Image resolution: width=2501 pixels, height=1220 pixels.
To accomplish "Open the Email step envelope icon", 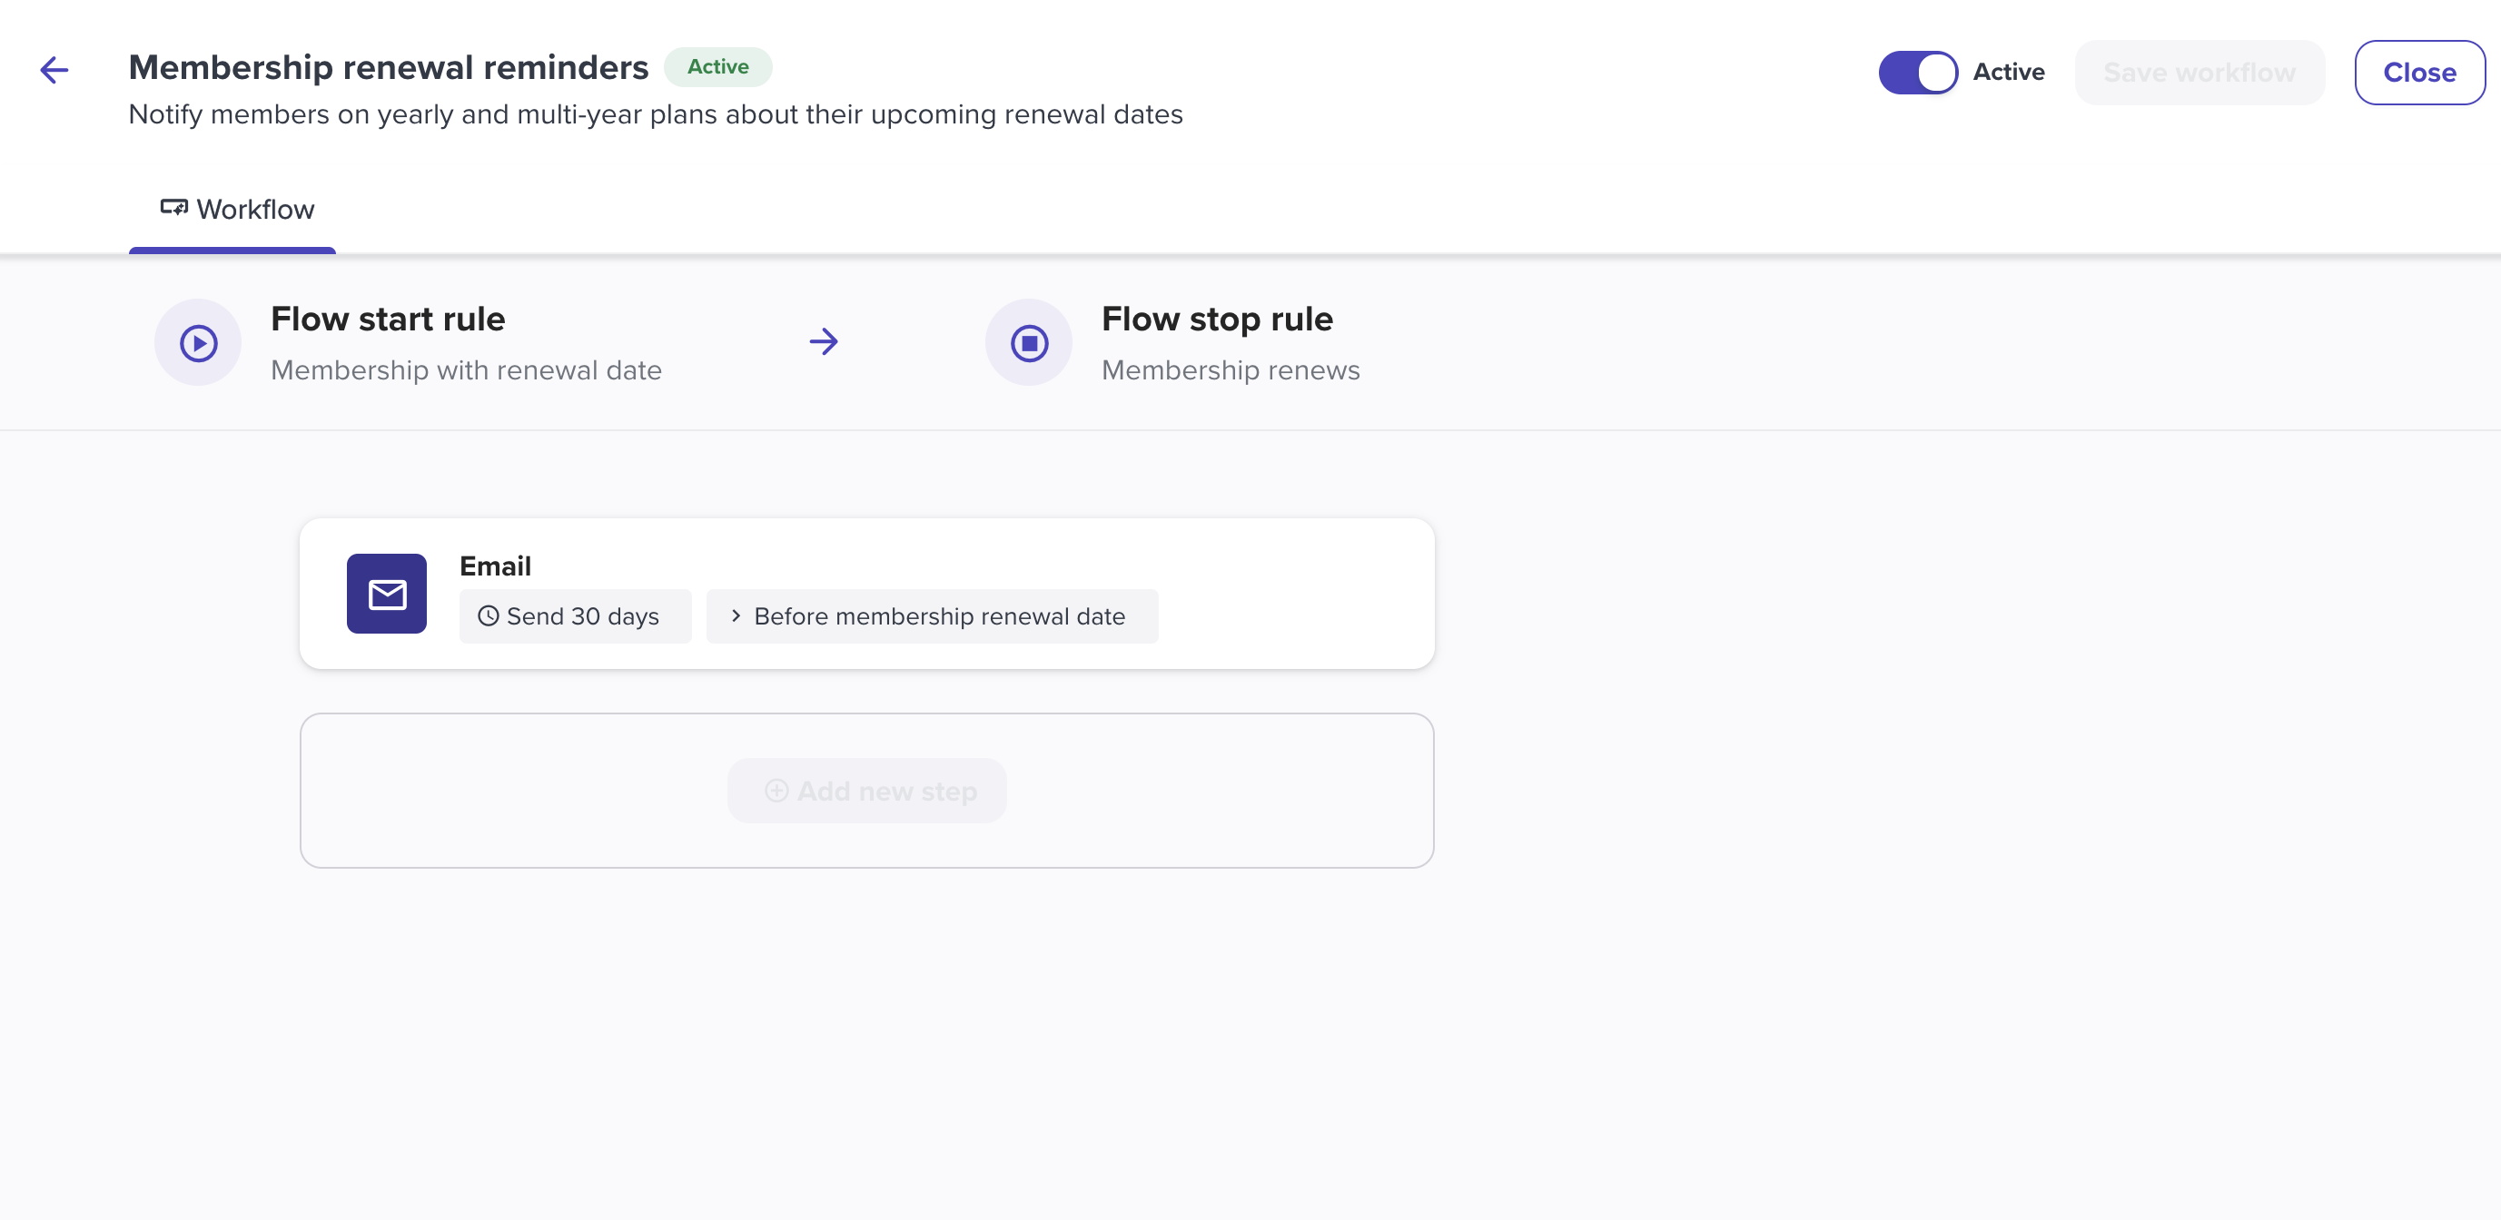I will tap(387, 594).
